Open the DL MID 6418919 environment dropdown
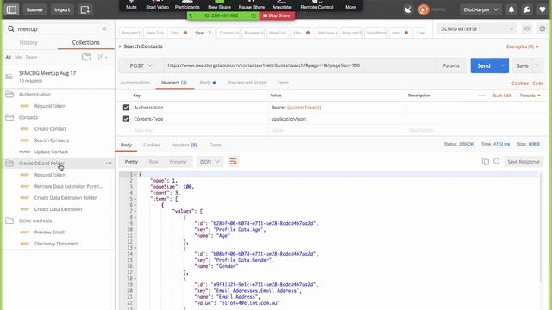 point(477,28)
